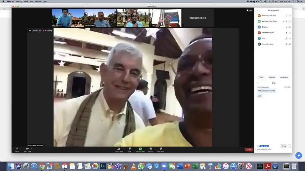Open Finder from the Dock
Viewport: 305px width, 171px height.
point(11,166)
